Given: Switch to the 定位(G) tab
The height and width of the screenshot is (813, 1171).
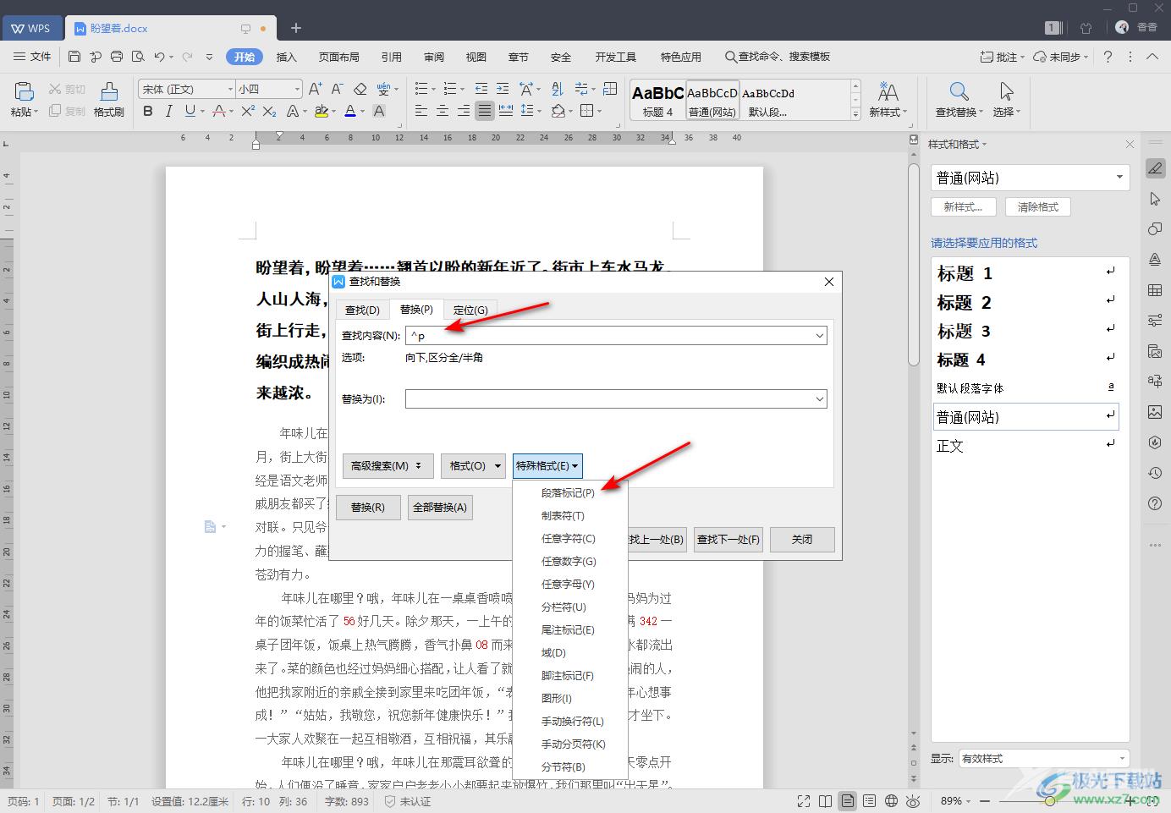Looking at the screenshot, I should pyautogui.click(x=470, y=310).
